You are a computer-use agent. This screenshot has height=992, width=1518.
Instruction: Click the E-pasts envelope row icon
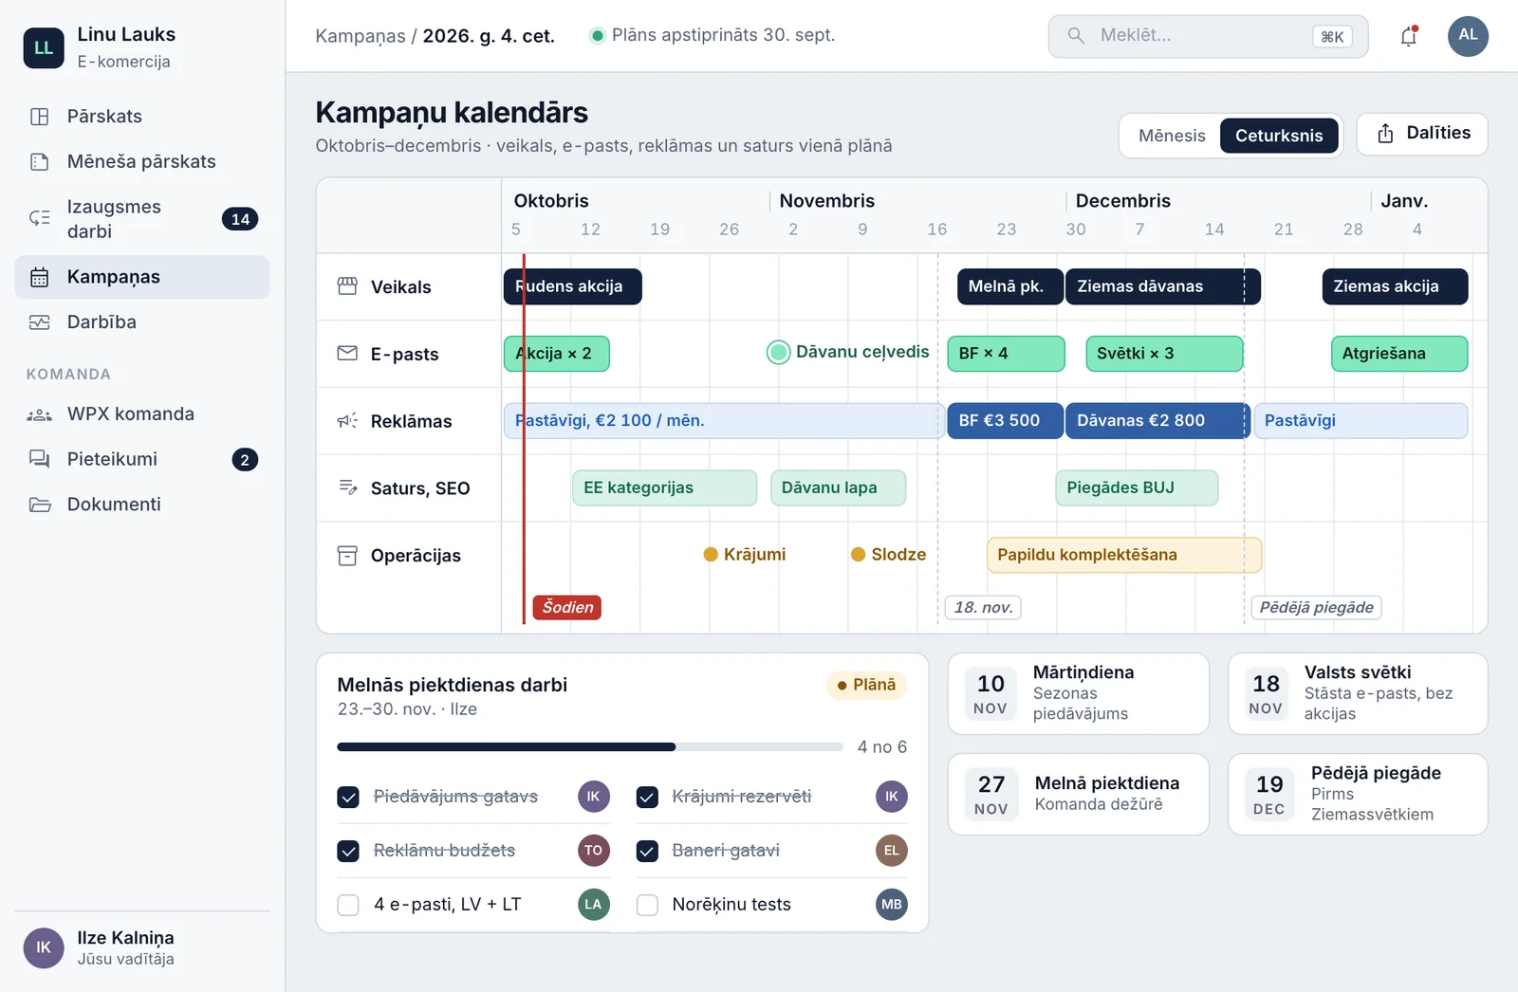coord(348,354)
